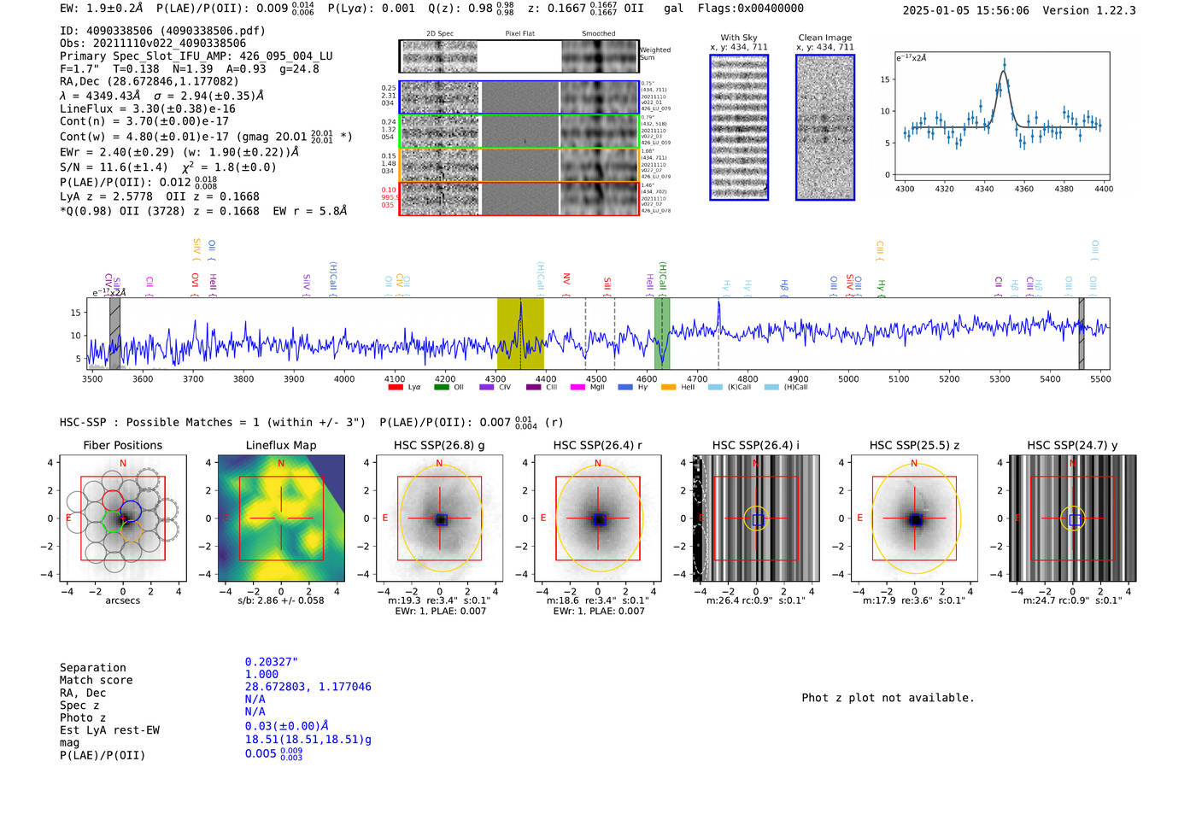Open the HSC SSP(24.7) y cutout
The width and height of the screenshot is (1196, 814).
pos(1073,518)
